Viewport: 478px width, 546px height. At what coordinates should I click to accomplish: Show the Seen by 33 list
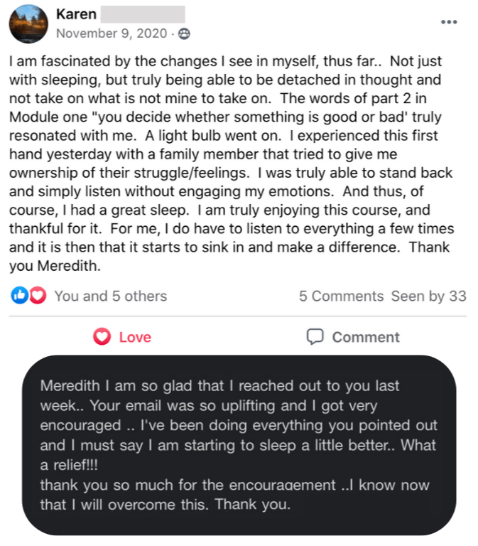pyautogui.click(x=428, y=296)
